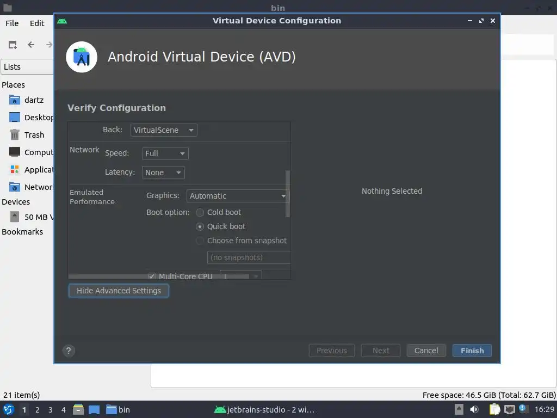Click the green Android icon in the dialog title bar

point(62,21)
